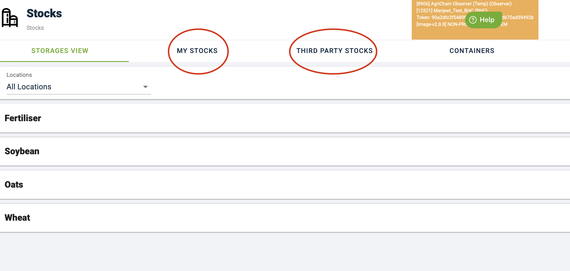Click the Stocks silo icon
The height and width of the screenshot is (271, 570).
[x=10, y=18]
